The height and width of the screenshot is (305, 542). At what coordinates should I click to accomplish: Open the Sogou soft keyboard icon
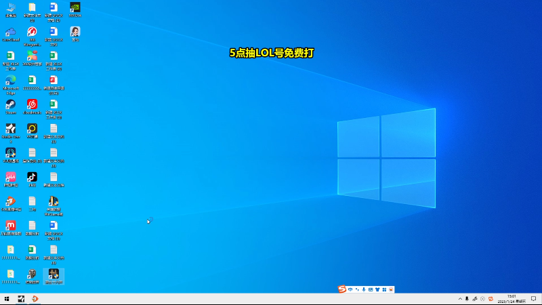click(x=371, y=289)
